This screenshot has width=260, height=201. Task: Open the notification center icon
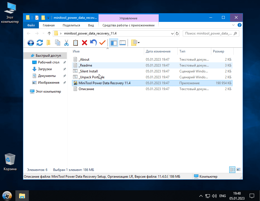point(252,196)
